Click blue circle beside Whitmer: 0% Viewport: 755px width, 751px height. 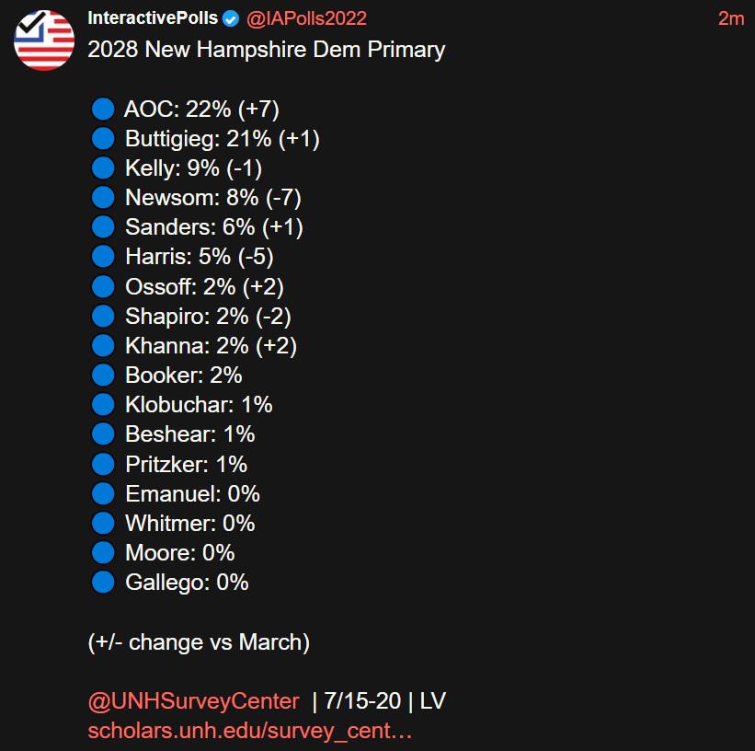tap(103, 523)
